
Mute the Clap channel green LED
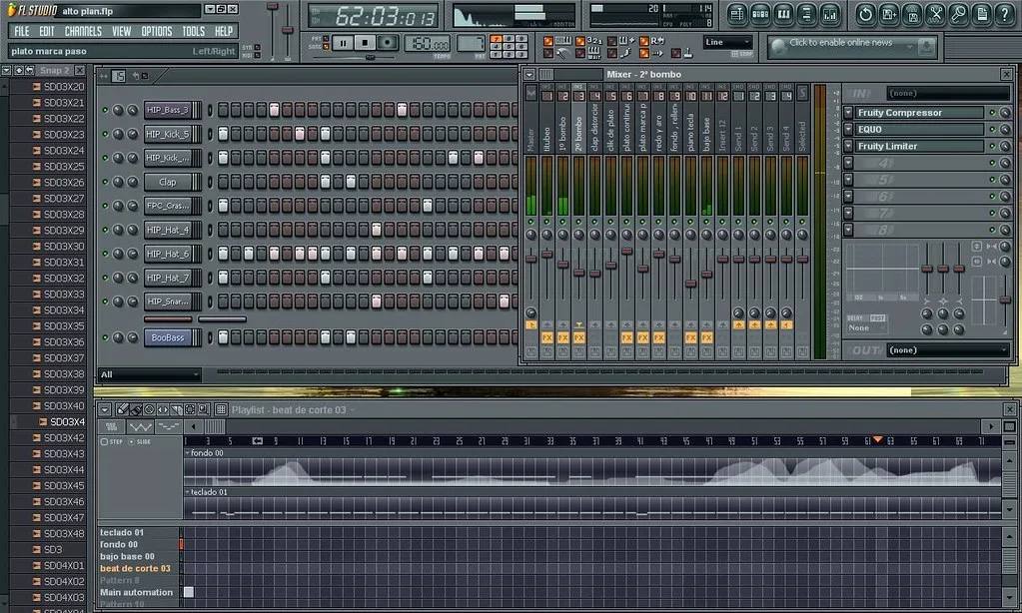pos(105,182)
